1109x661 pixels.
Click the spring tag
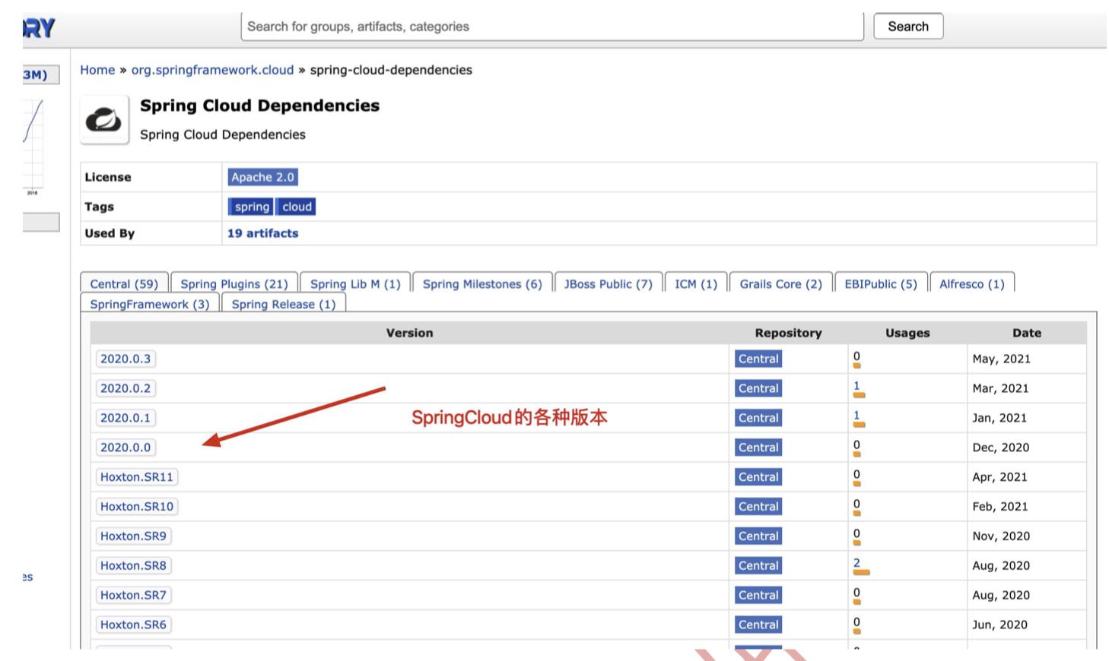click(x=252, y=207)
